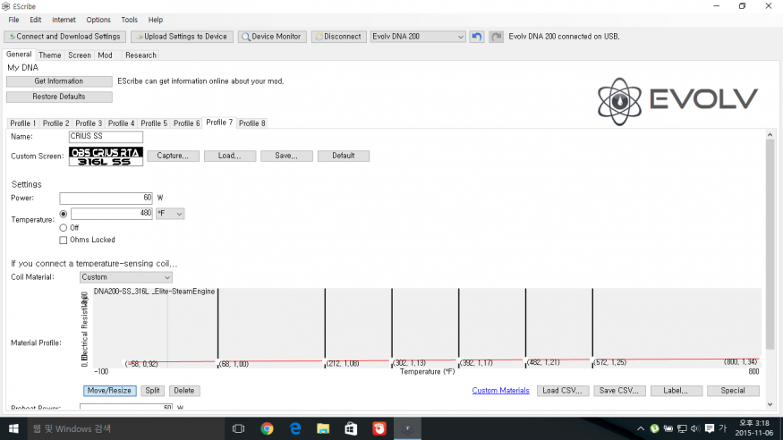The width and height of the screenshot is (783, 440).
Task: Open Microsoft Edge from the taskbar
Action: pos(295,428)
